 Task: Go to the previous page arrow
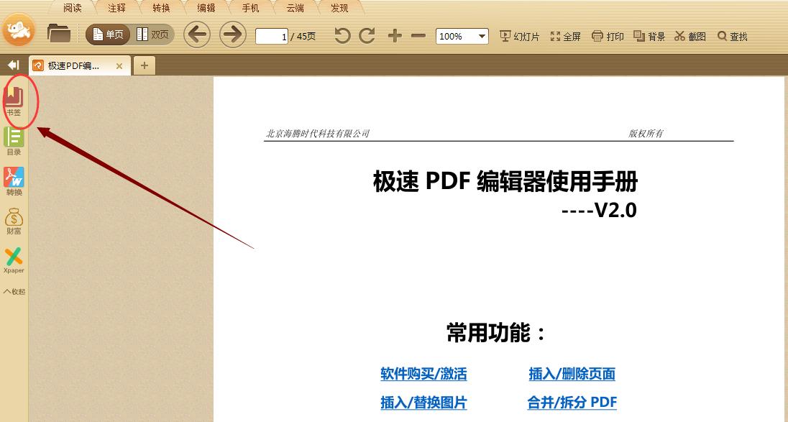pos(197,35)
